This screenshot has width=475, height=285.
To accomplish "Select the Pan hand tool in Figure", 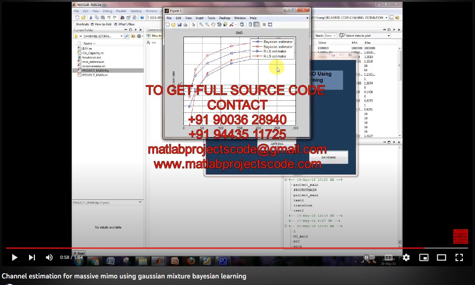I will click(213, 25).
